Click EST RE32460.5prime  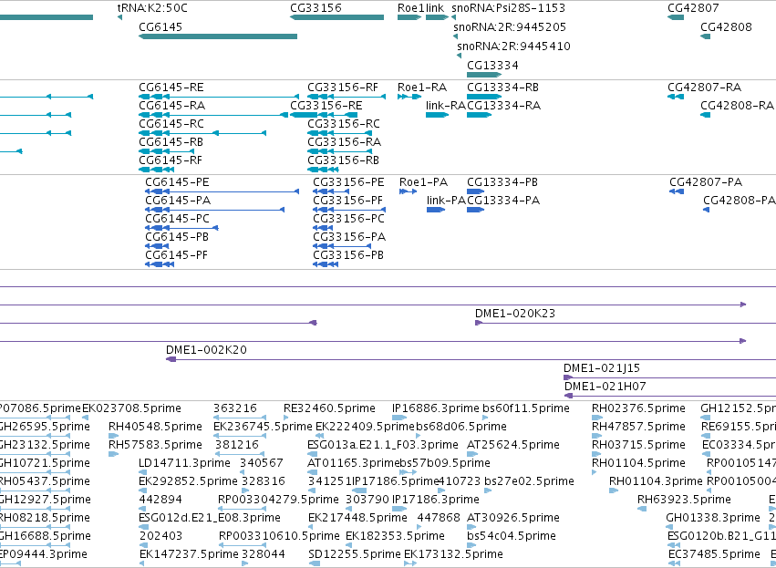click(286, 418)
